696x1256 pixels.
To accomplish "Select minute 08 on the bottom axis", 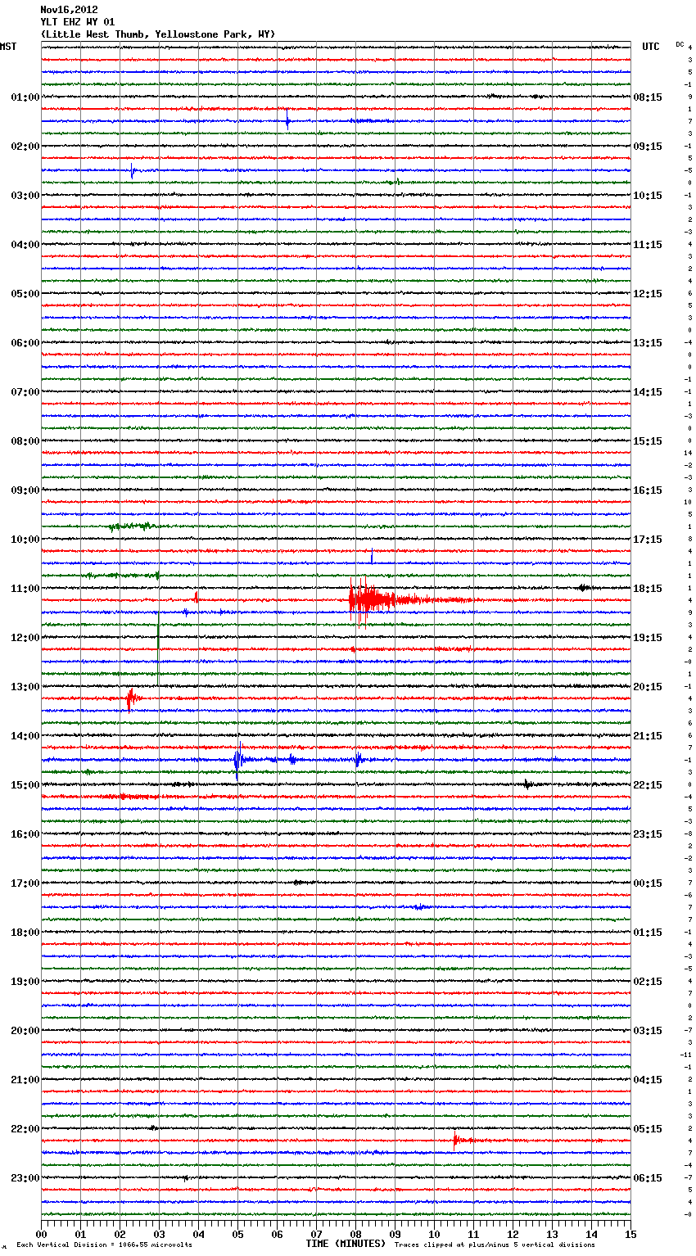I will coord(355,1234).
